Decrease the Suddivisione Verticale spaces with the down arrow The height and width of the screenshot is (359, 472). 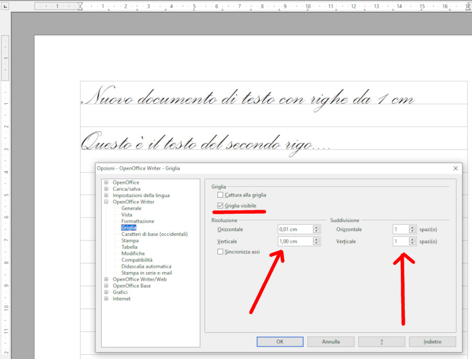tap(413, 244)
